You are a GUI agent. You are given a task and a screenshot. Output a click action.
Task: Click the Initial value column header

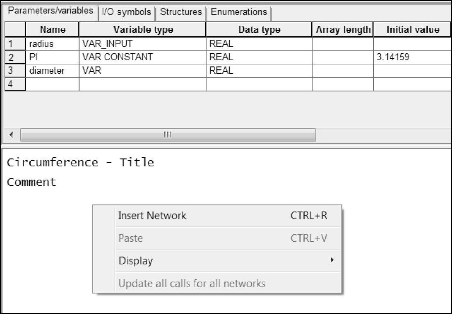point(412,30)
